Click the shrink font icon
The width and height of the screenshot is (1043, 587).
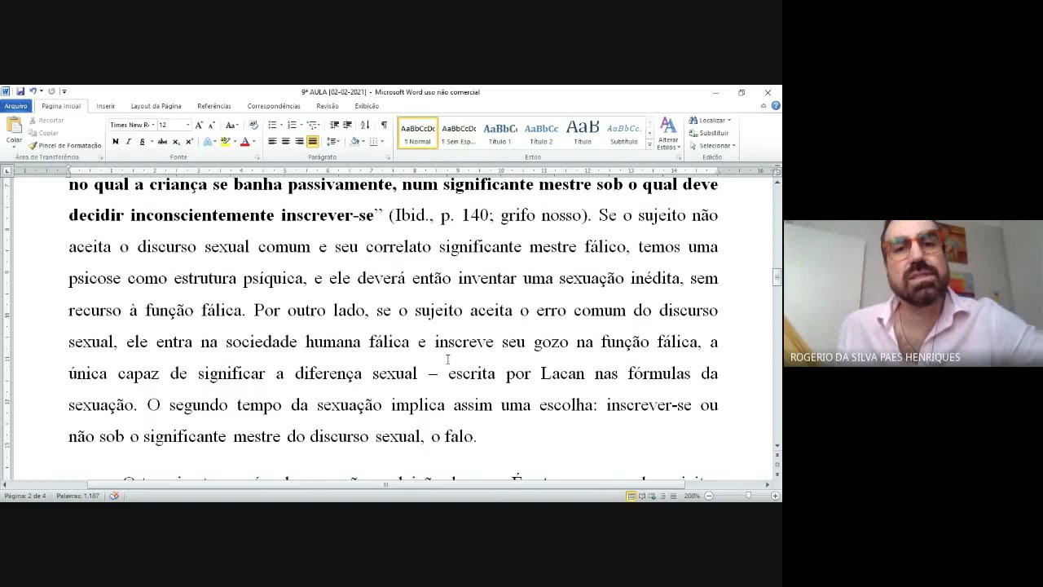pyautogui.click(x=211, y=125)
